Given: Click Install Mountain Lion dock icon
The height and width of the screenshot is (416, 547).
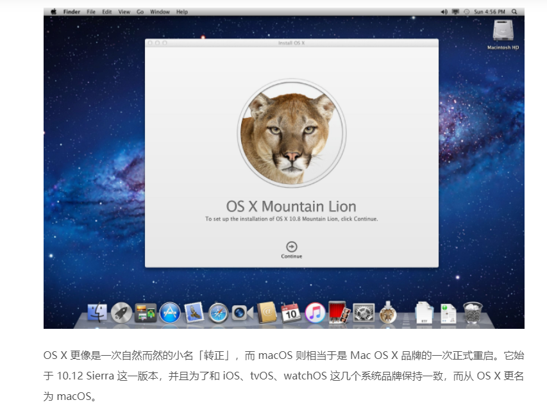Looking at the screenshot, I should [x=387, y=312].
